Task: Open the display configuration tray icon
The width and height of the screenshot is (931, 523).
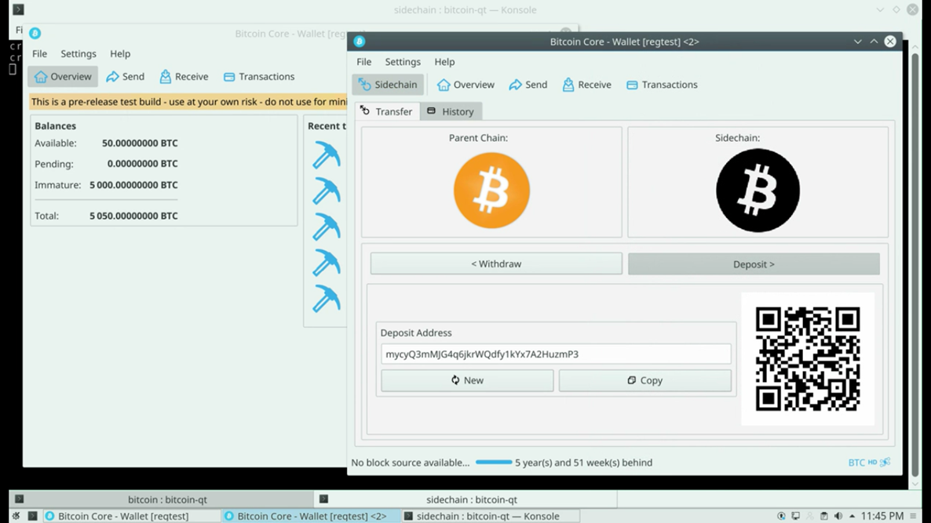Action: [x=796, y=516]
